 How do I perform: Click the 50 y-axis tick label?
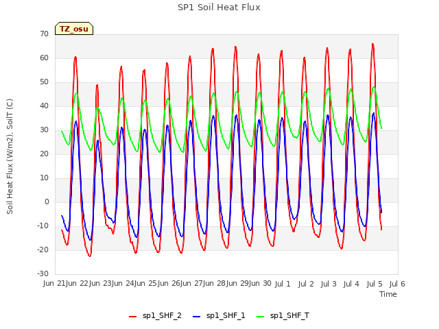[44, 82]
